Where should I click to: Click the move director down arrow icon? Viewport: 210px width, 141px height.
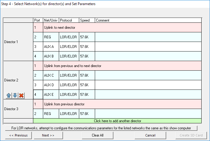coord(15,95)
